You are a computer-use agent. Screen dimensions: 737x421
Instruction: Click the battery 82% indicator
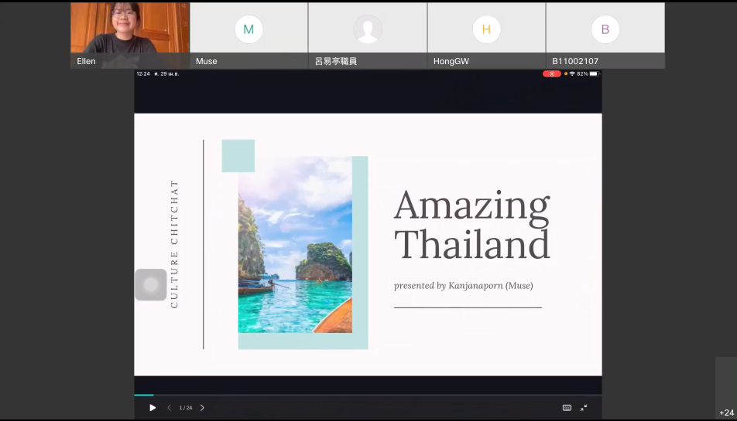(588, 73)
